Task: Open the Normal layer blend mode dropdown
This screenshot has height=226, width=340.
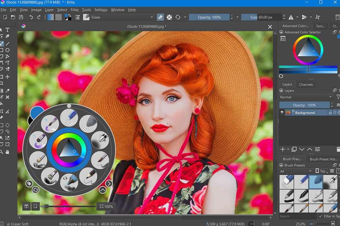Action: [x=306, y=97]
